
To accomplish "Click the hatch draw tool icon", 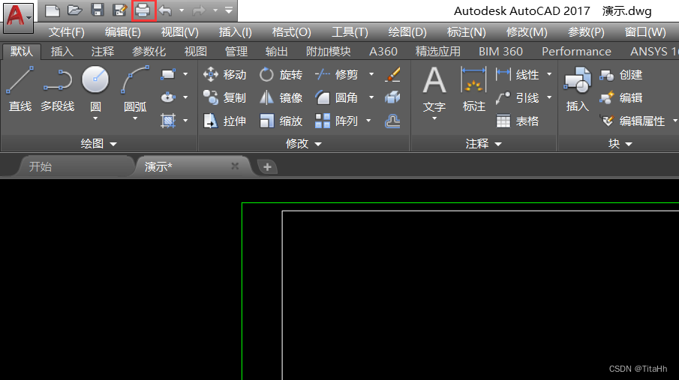I will 168,121.
